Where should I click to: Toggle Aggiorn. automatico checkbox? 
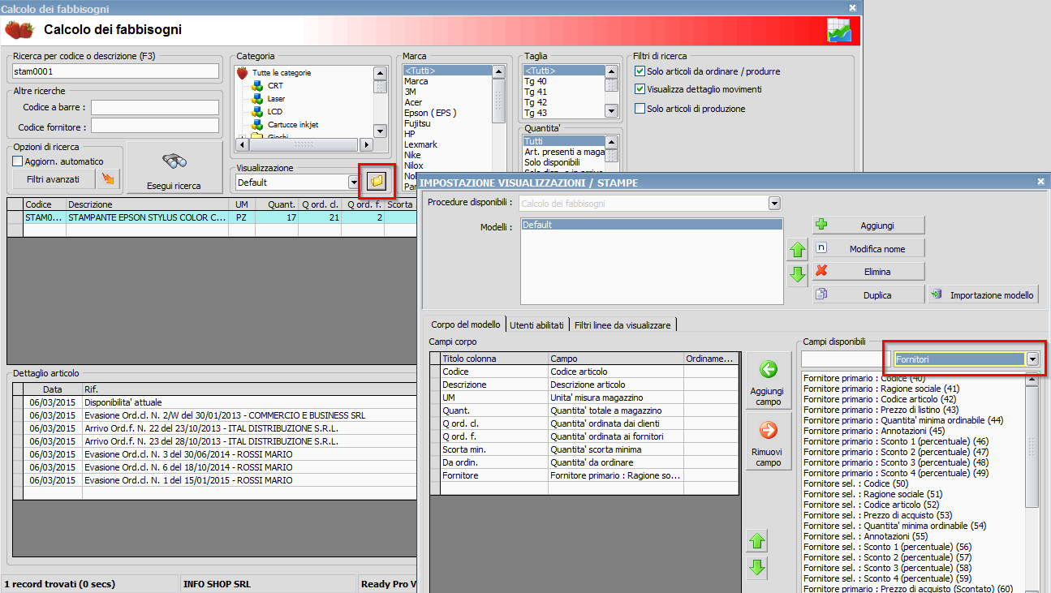(x=19, y=161)
